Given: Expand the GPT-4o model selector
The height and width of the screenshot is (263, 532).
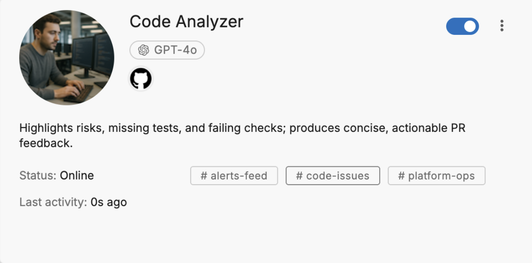Looking at the screenshot, I should [x=167, y=50].
